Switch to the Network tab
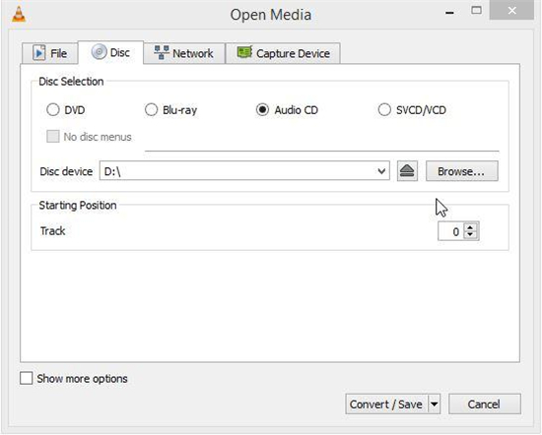 (x=184, y=53)
